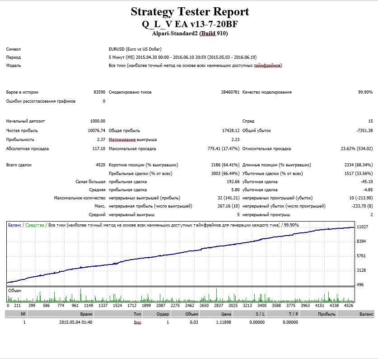This screenshot has width=378, height=359.
Task: Click relative drawdown '23.62% (534.02)'
Action: 356,149
